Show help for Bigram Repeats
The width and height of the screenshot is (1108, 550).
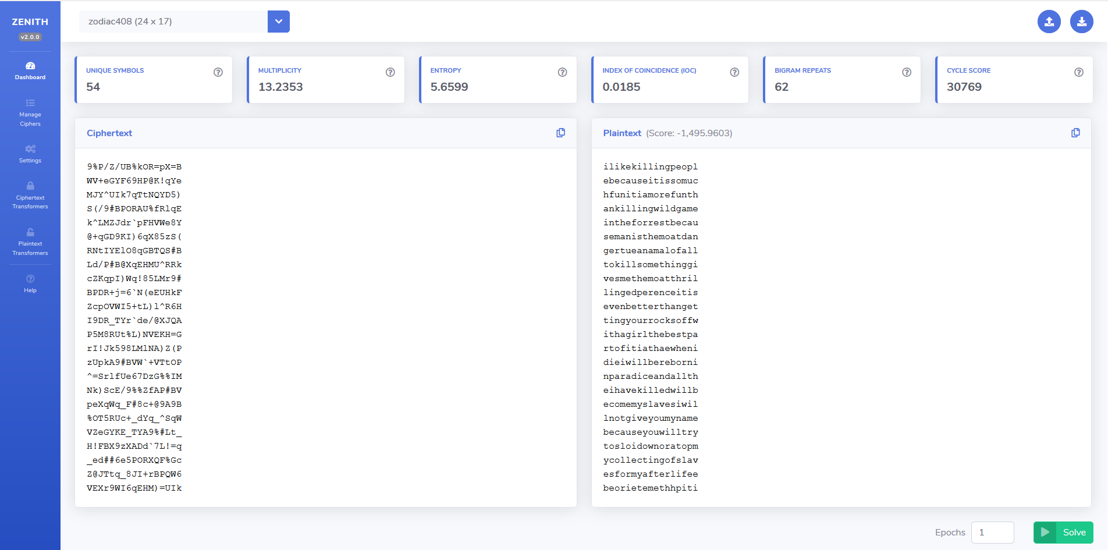(907, 72)
